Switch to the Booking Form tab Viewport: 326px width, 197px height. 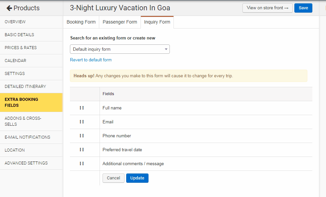[81, 22]
